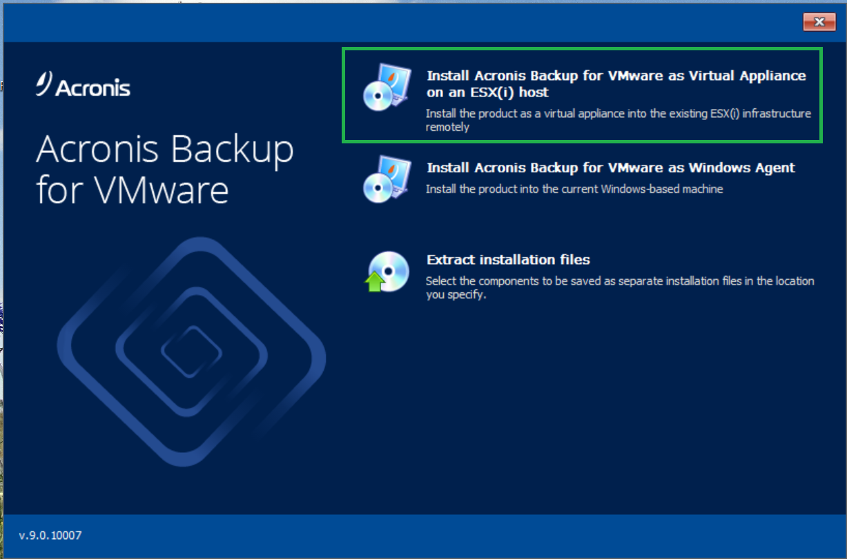Click the 'Acronis Backup for VMware' title
847x559 pixels.
(165, 170)
